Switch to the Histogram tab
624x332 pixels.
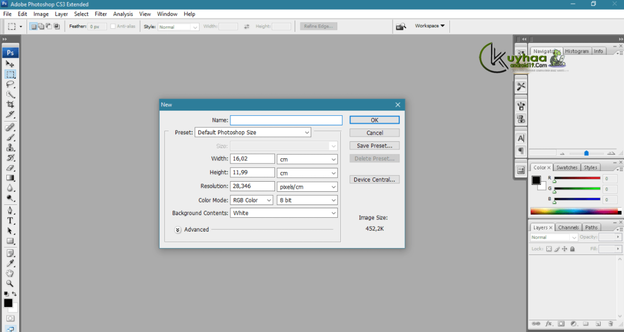(577, 52)
